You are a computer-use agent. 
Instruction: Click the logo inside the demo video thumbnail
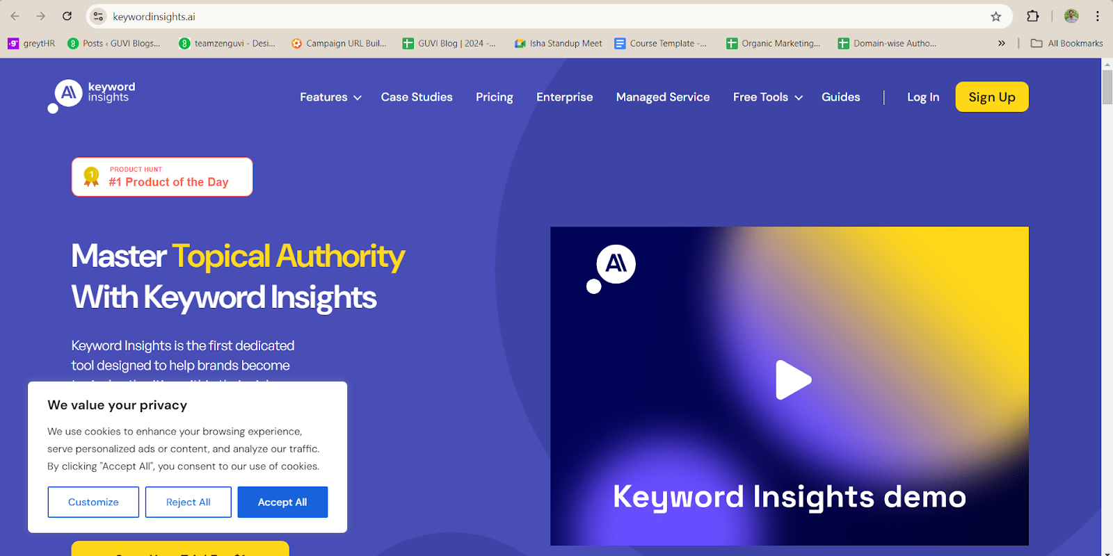click(611, 268)
